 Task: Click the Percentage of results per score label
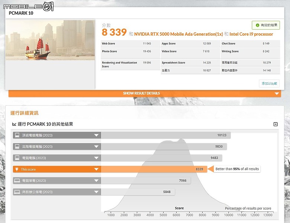[x=248, y=209]
